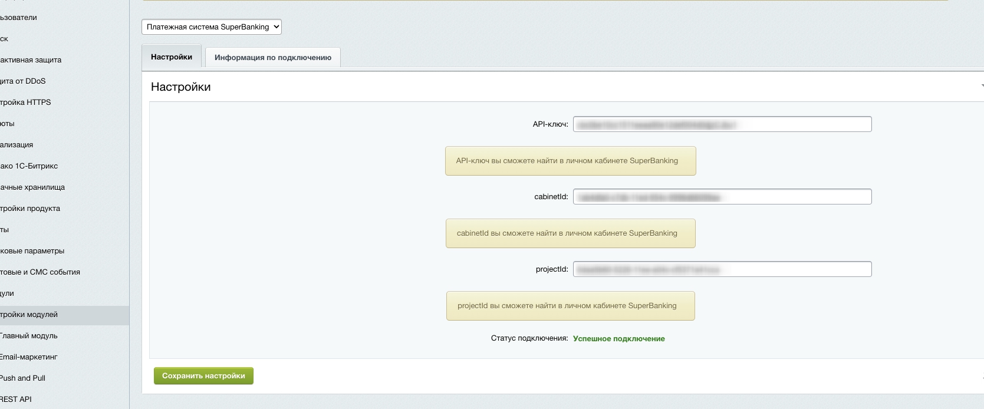Click into the projectId field
The height and width of the screenshot is (409, 984).
point(722,269)
